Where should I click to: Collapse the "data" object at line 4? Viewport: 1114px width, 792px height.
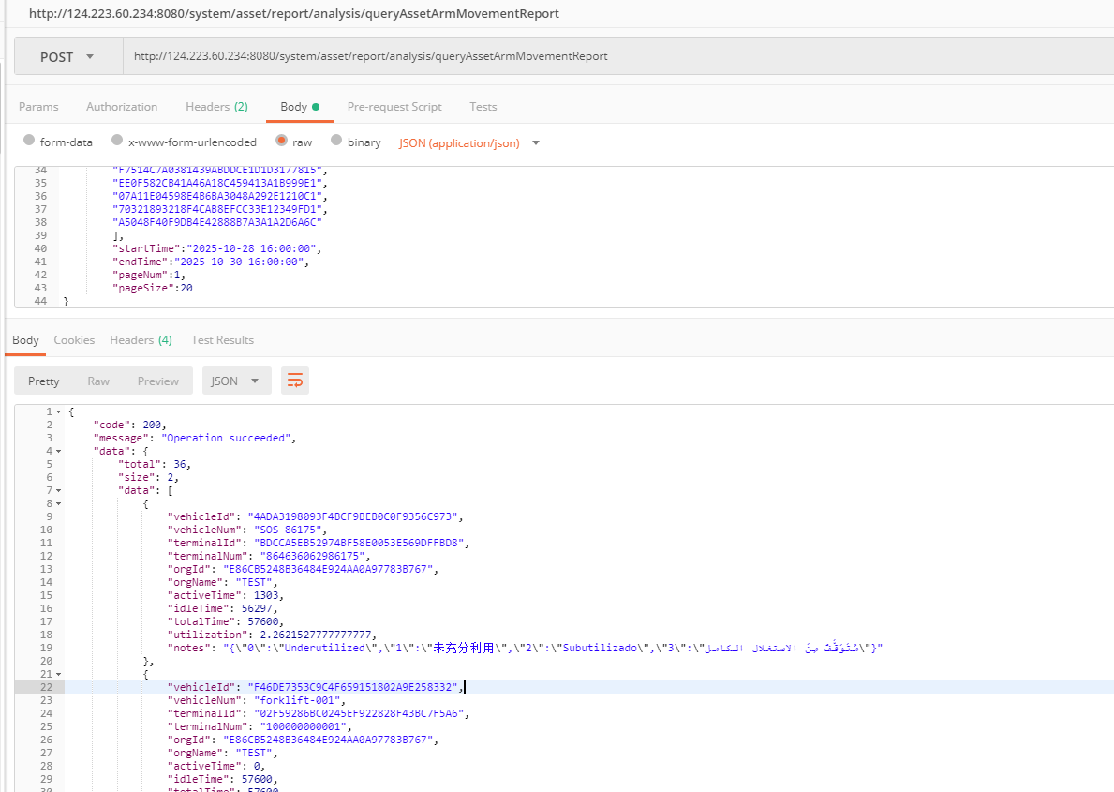(59, 451)
